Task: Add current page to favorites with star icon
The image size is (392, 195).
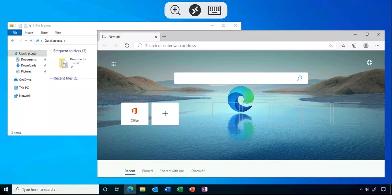Action: coord(331,45)
